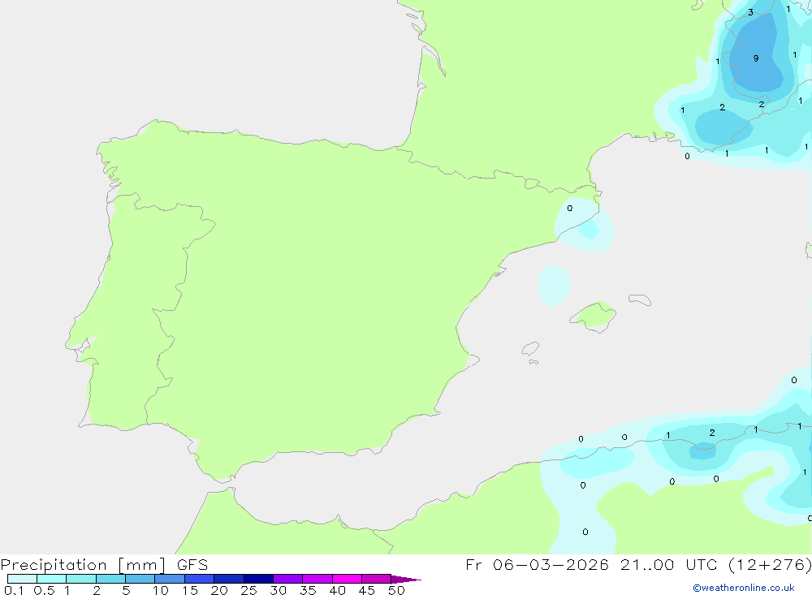Click the weatheronline.co.uk copyright link
Viewport: 812px width, 595px height.
pyautogui.click(x=744, y=588)
